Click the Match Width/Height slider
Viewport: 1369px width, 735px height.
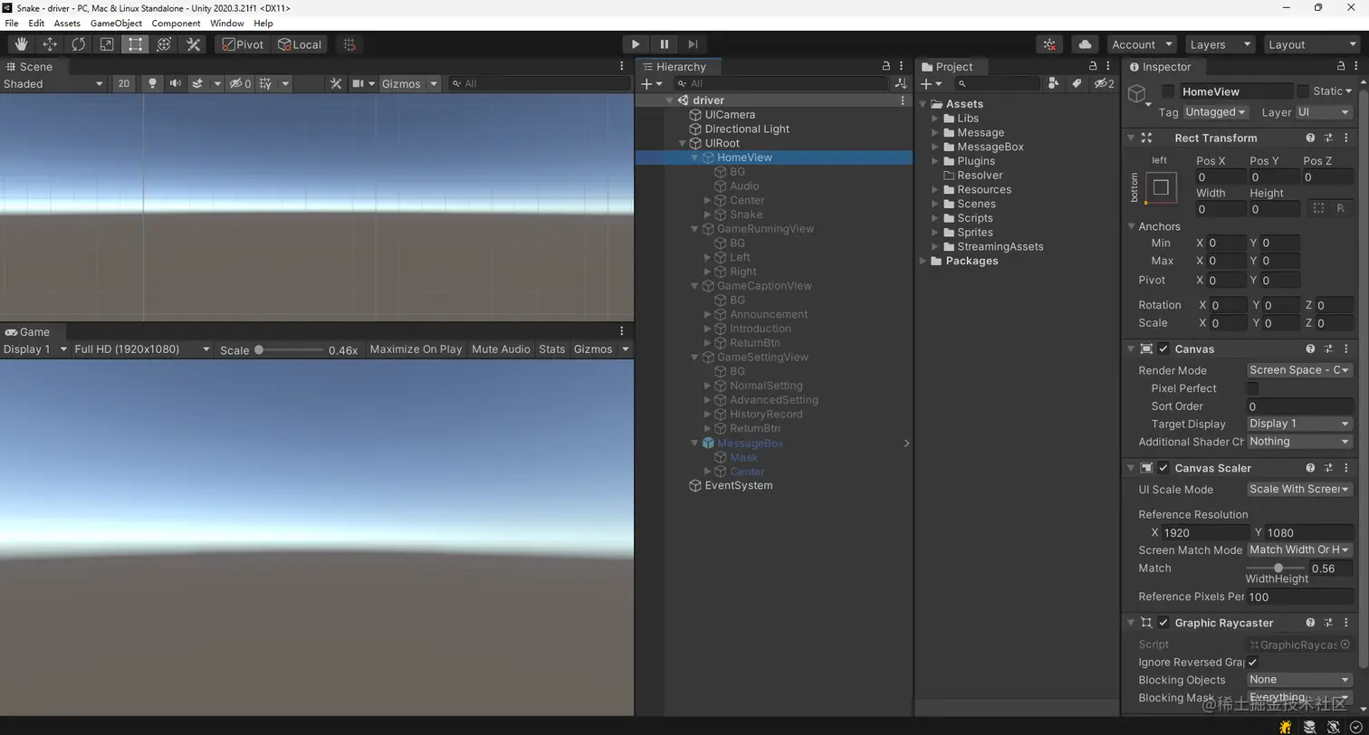click(x=1277, y=568)
